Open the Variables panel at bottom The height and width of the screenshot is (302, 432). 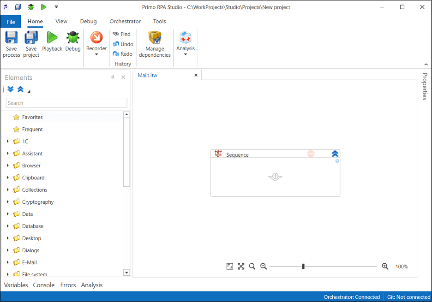point(16,285)
